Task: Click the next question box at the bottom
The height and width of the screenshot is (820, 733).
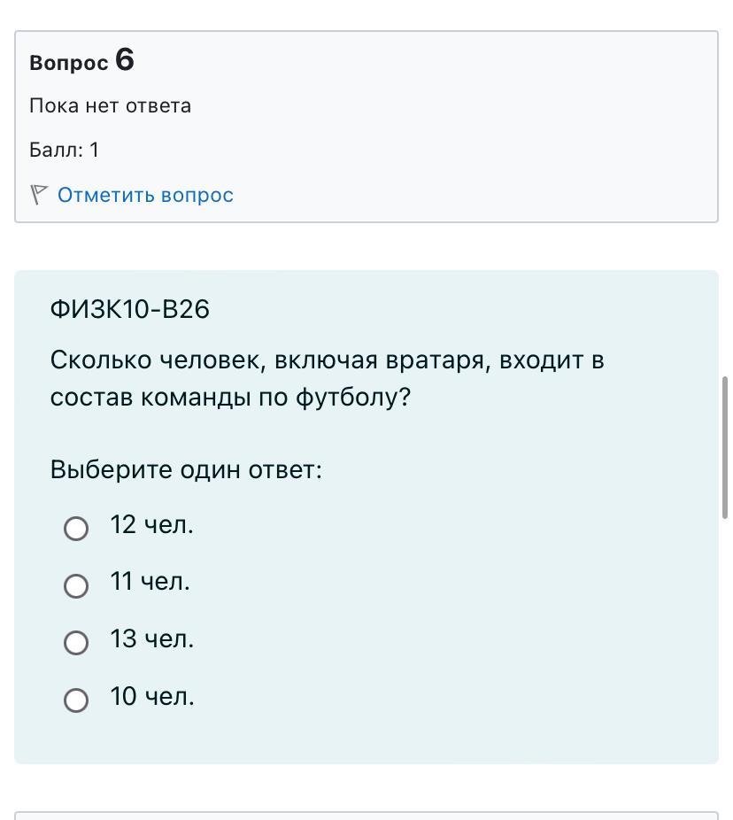Action: 366,815
